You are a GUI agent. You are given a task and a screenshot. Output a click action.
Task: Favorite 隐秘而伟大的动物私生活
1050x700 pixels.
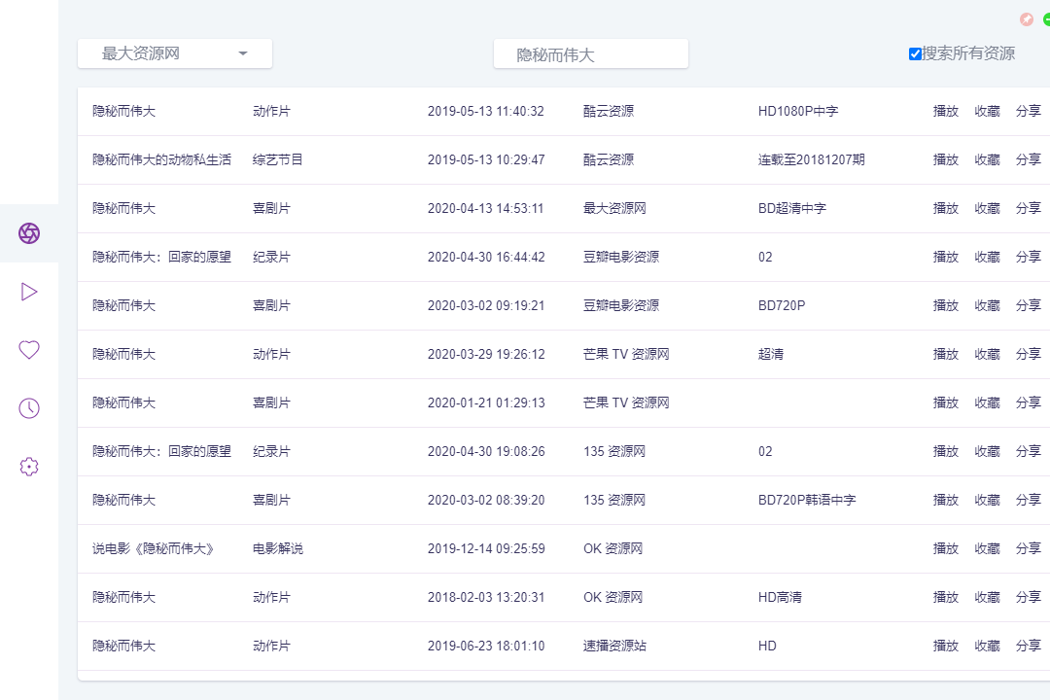click(987, 159)
